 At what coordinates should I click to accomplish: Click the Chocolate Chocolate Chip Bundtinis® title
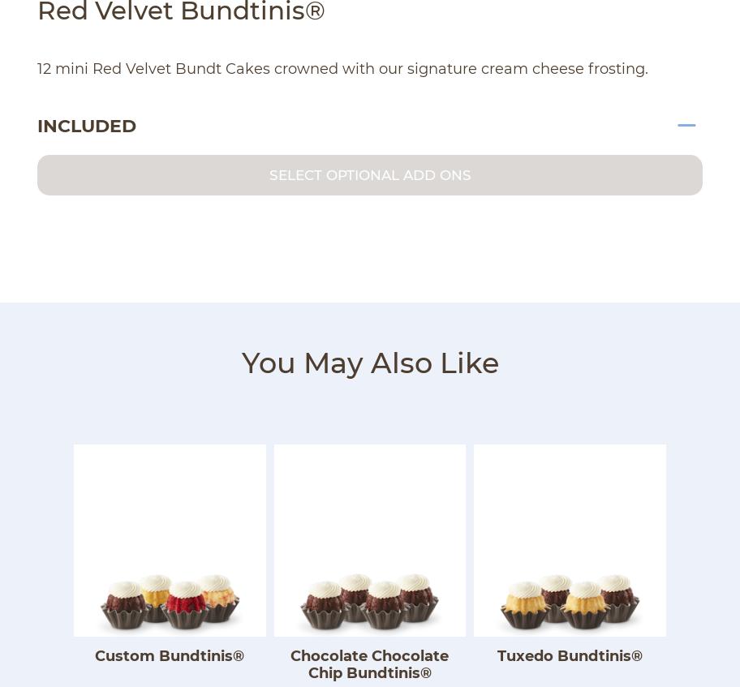370,664
